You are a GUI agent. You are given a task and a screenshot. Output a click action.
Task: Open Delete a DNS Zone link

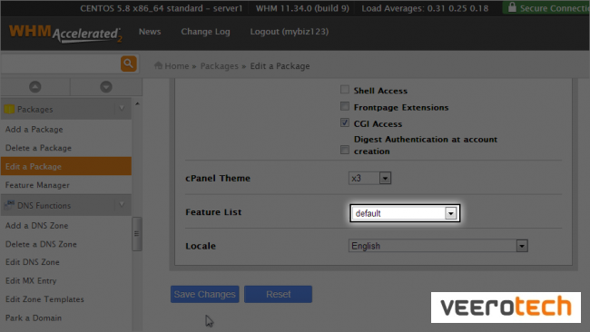click(41, 244)
